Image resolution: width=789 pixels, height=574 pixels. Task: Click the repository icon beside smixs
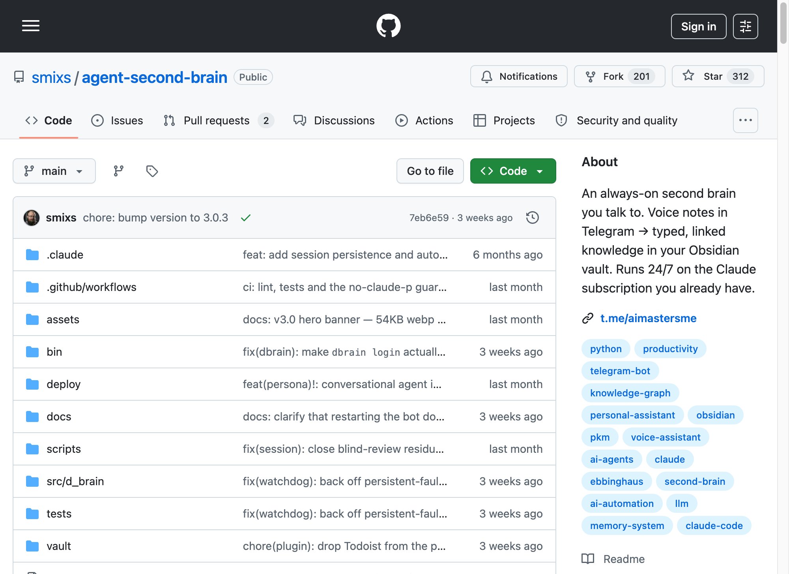tap(19, 77)
